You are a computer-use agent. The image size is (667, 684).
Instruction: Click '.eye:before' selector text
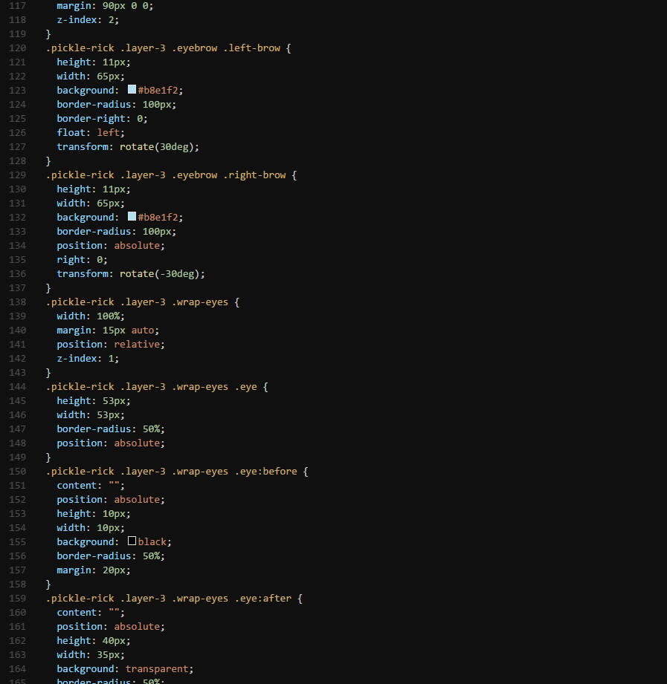266,471
